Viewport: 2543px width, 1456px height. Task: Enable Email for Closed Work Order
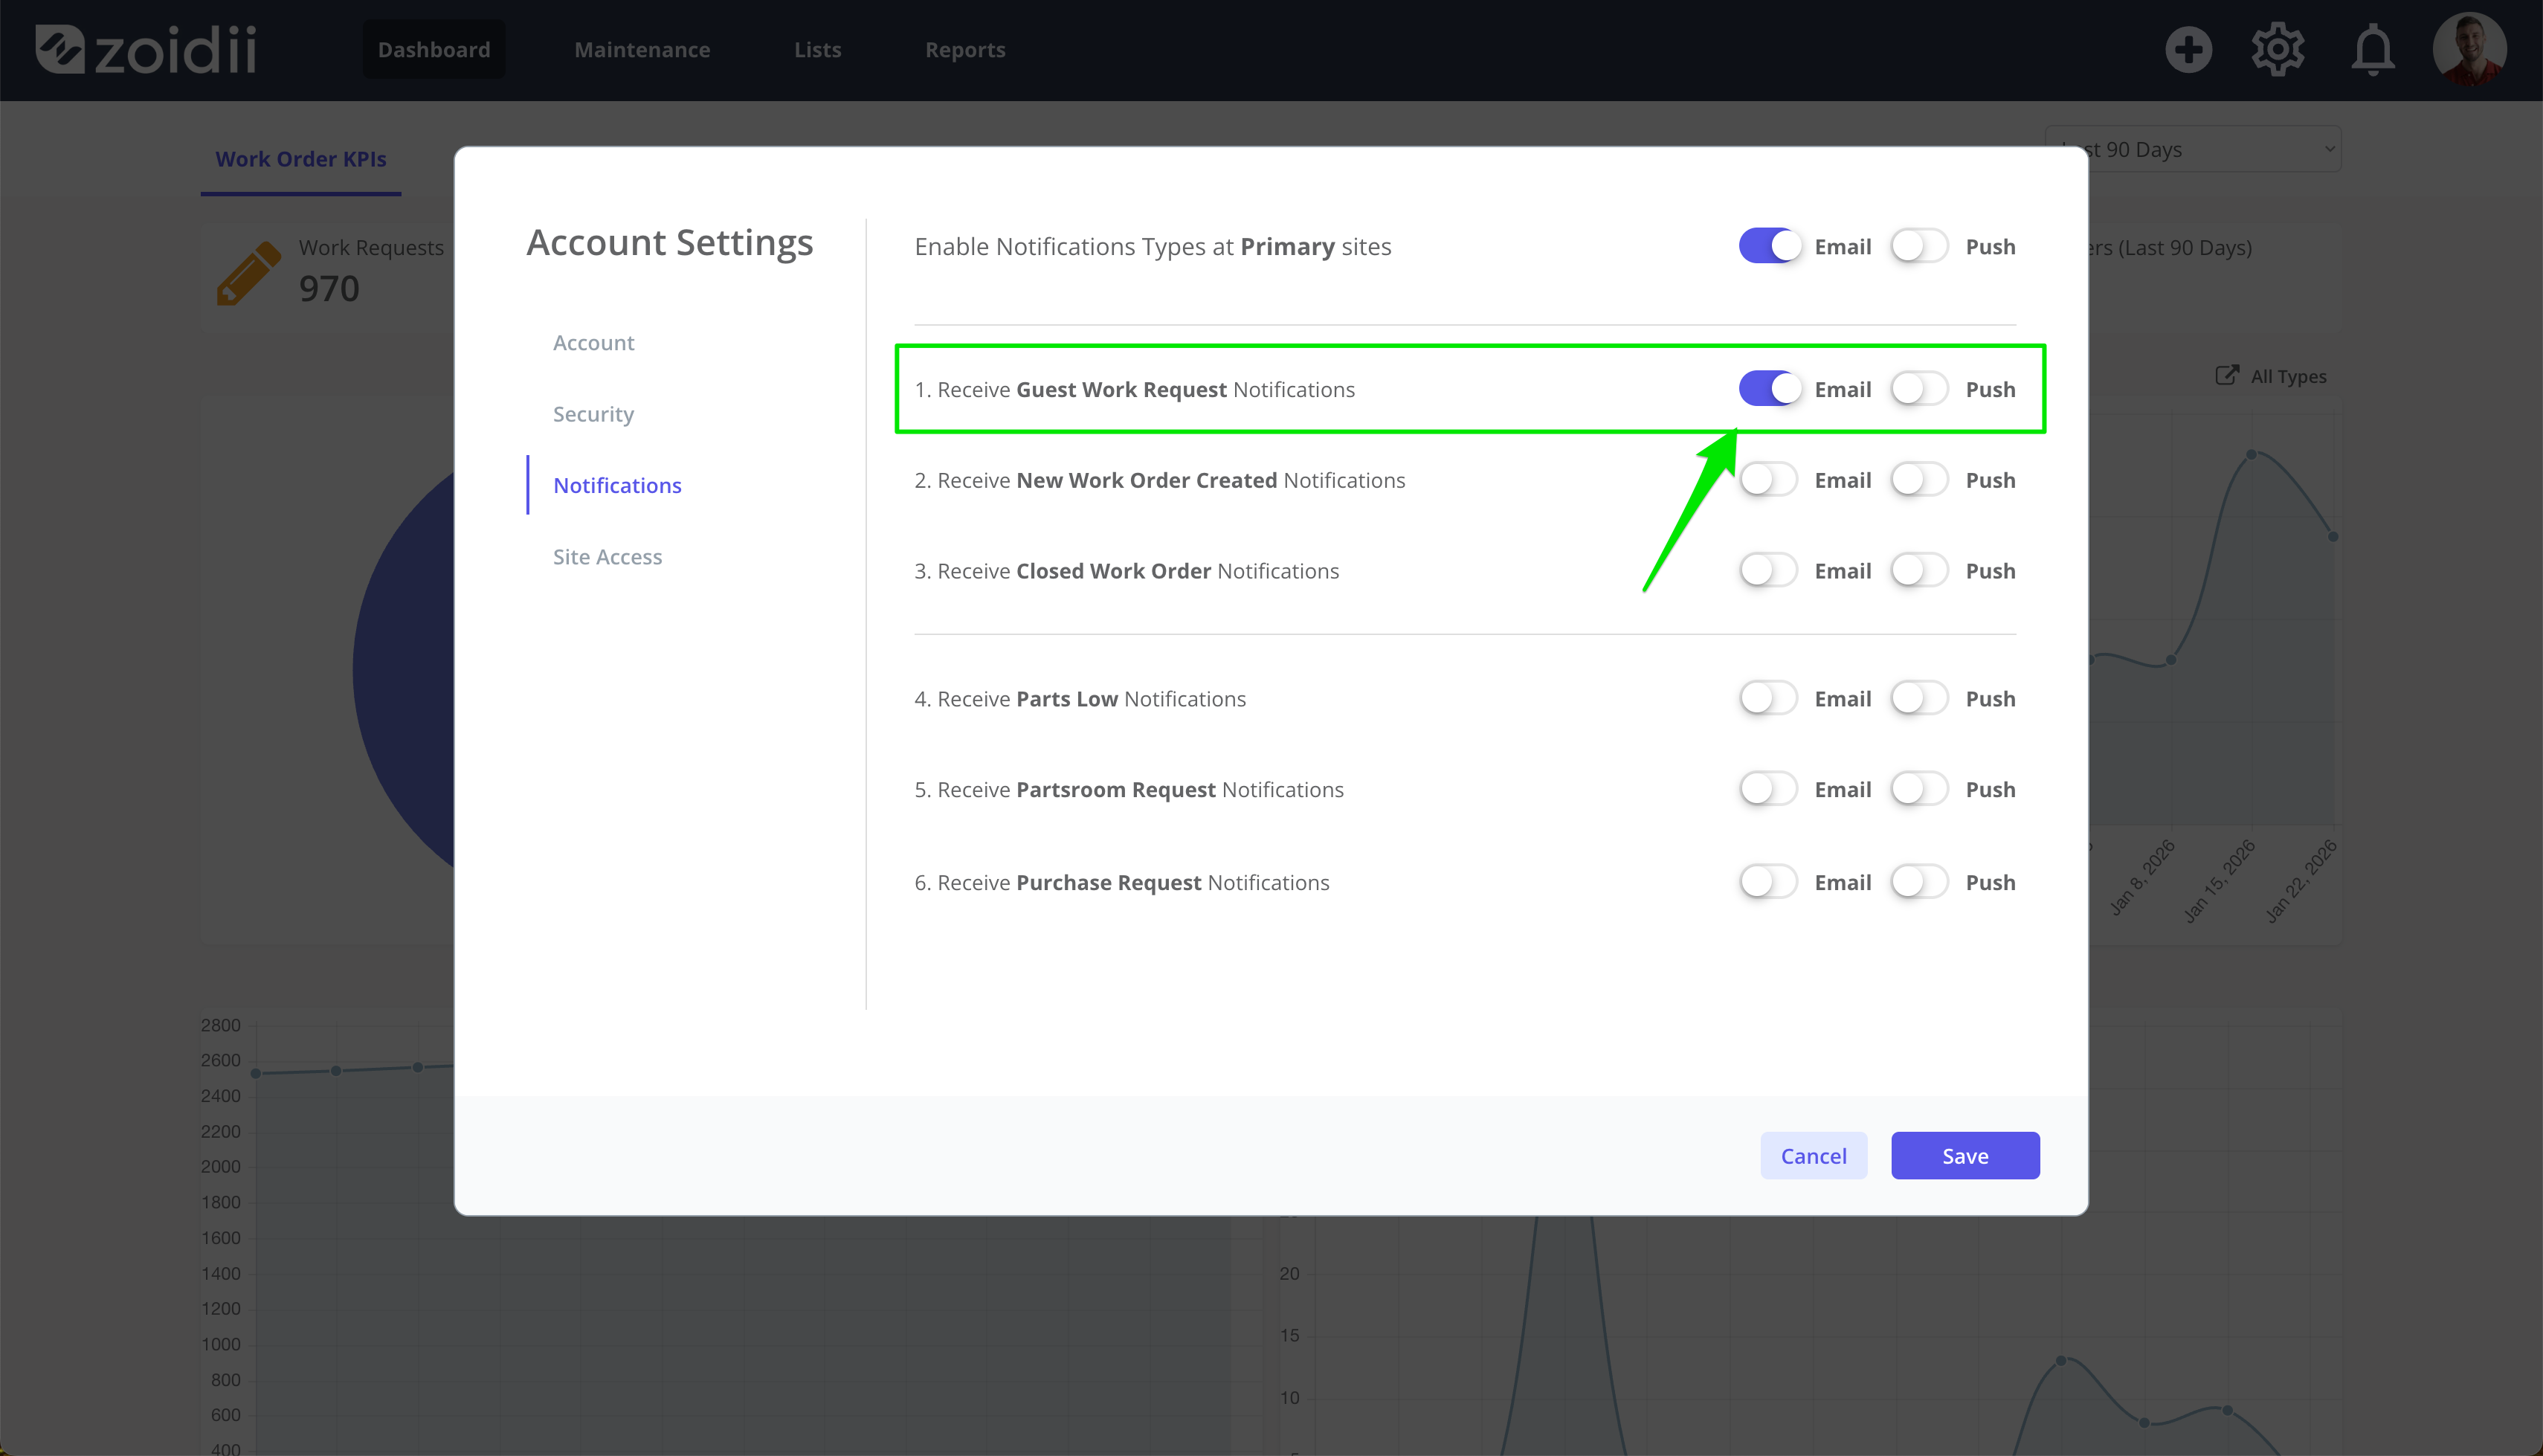1769,571
